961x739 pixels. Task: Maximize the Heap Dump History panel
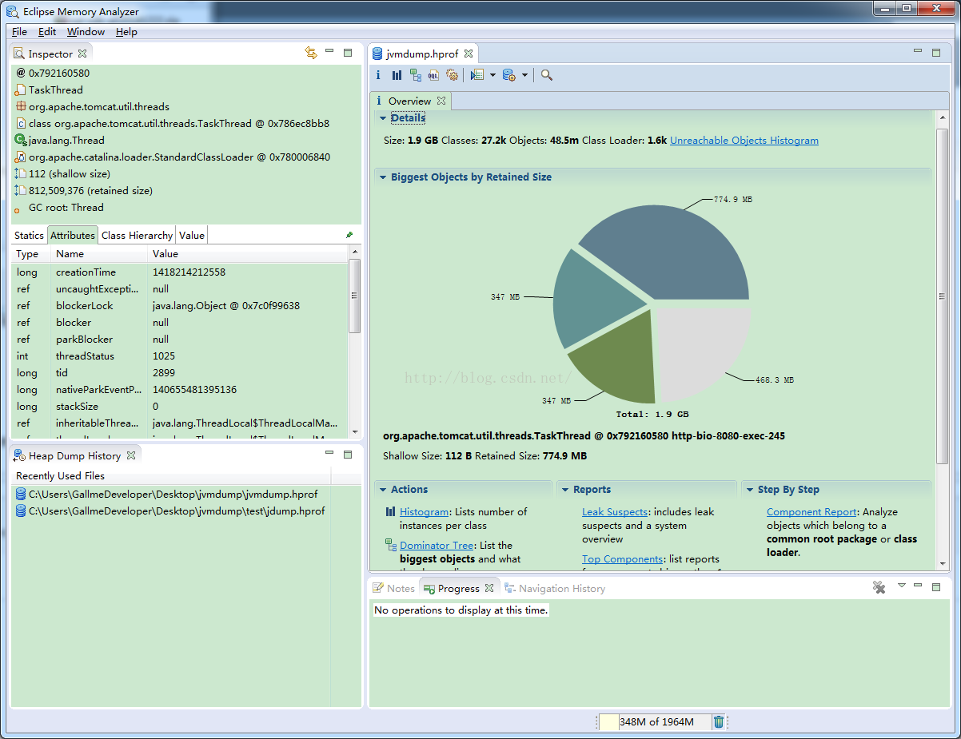point(348,455)
